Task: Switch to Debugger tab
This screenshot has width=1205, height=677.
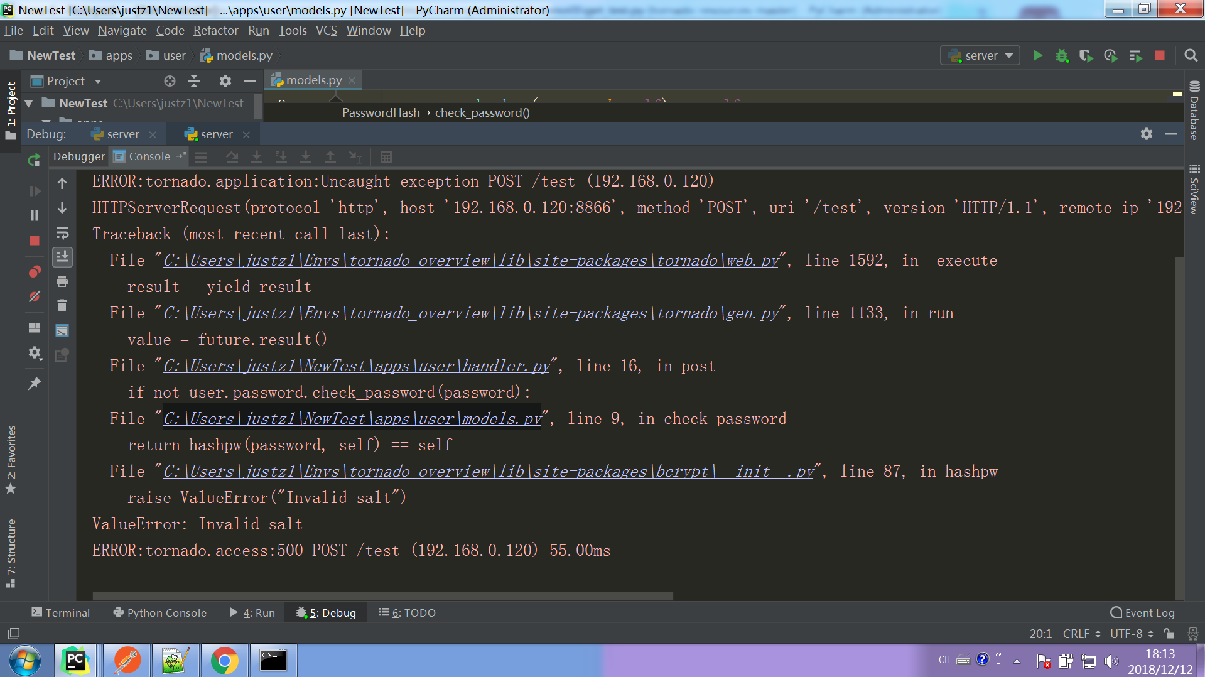Action: (x=79, y=156)
